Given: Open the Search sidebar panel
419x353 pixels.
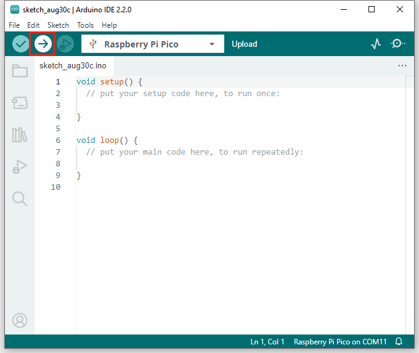Looking at the screenshot, I should coord(20,199).
